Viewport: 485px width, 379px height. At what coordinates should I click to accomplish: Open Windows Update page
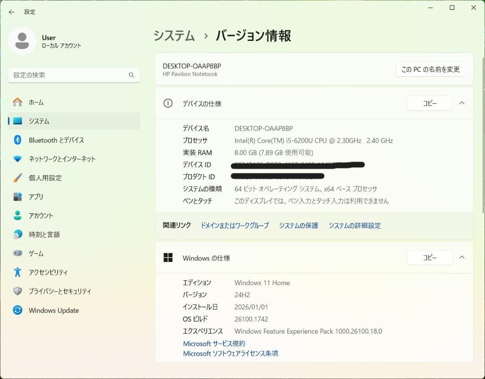click(74, 310)
